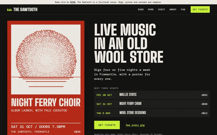Screen dimensions: 217x135
Task: Open the ABOUT nav item
Action: pyautogui.click(x=173, y=10)
